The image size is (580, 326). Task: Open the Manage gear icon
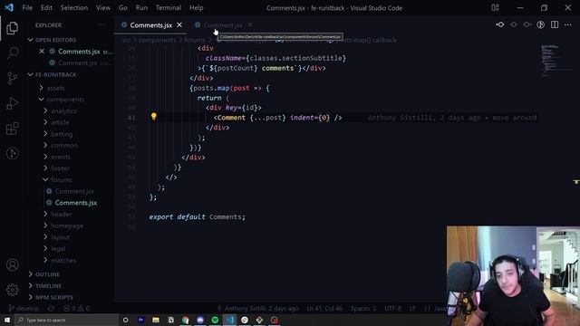pos(12,290)
